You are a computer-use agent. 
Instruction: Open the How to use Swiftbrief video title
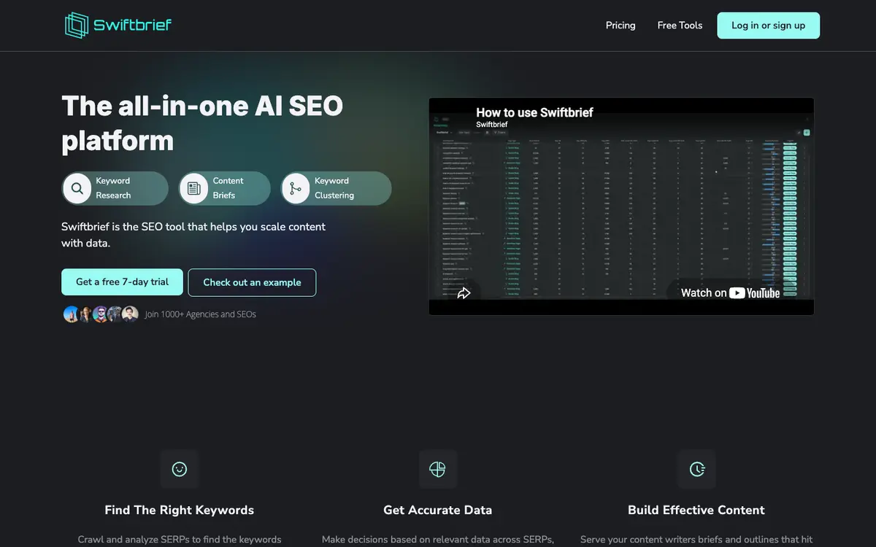coord(534,112)
